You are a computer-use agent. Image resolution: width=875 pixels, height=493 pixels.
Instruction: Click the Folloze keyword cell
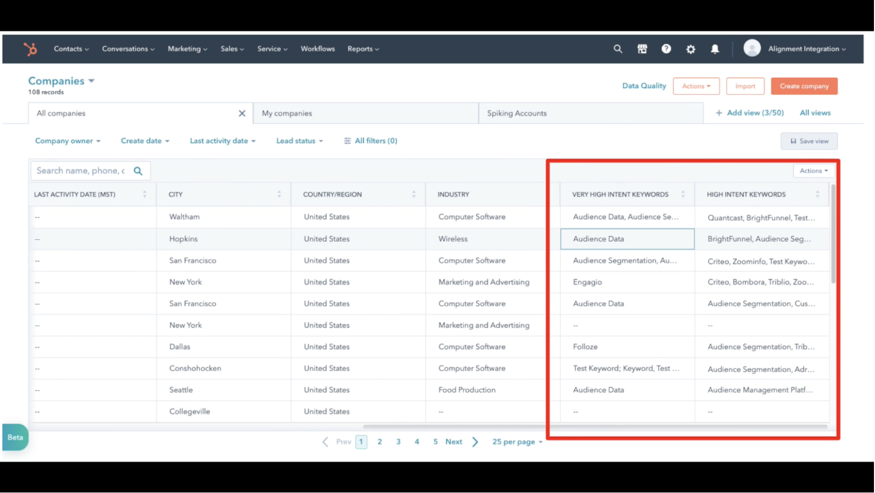628,347
